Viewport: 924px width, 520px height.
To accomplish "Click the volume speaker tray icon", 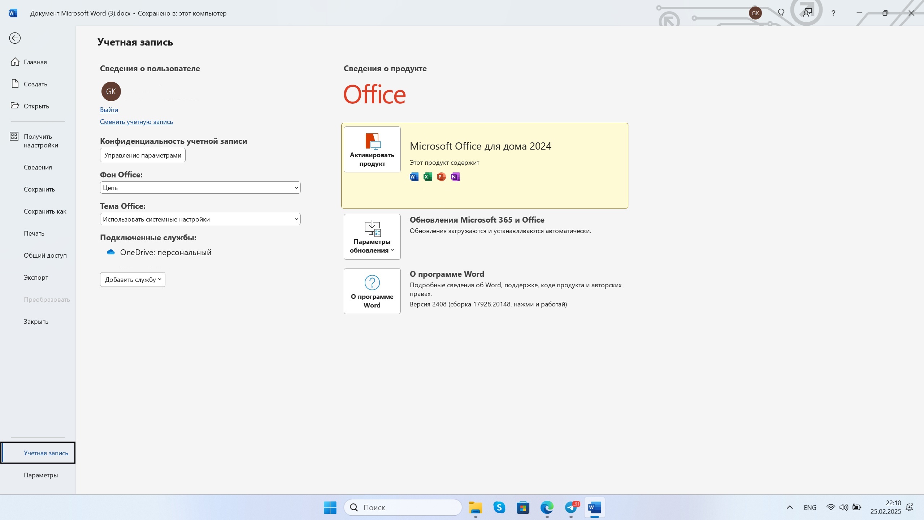I will pyautogui.click(x=843, y=507).
